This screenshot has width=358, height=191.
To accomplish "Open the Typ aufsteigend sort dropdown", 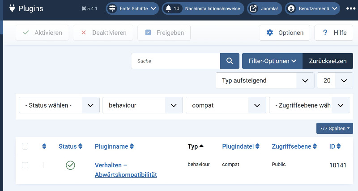I will (264, 81).
